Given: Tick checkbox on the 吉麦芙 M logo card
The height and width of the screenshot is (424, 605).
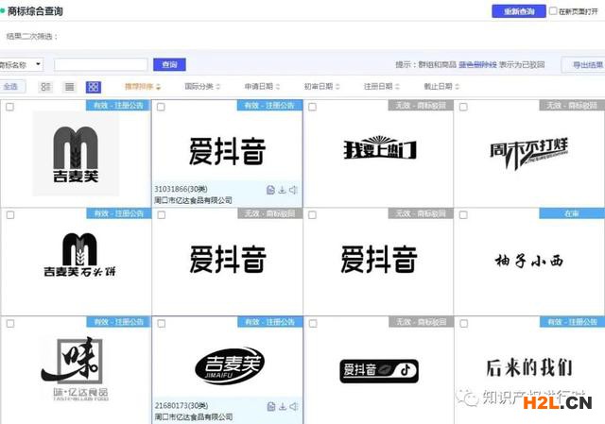Looking at the screenshot, I should click(x=10, y=107).
